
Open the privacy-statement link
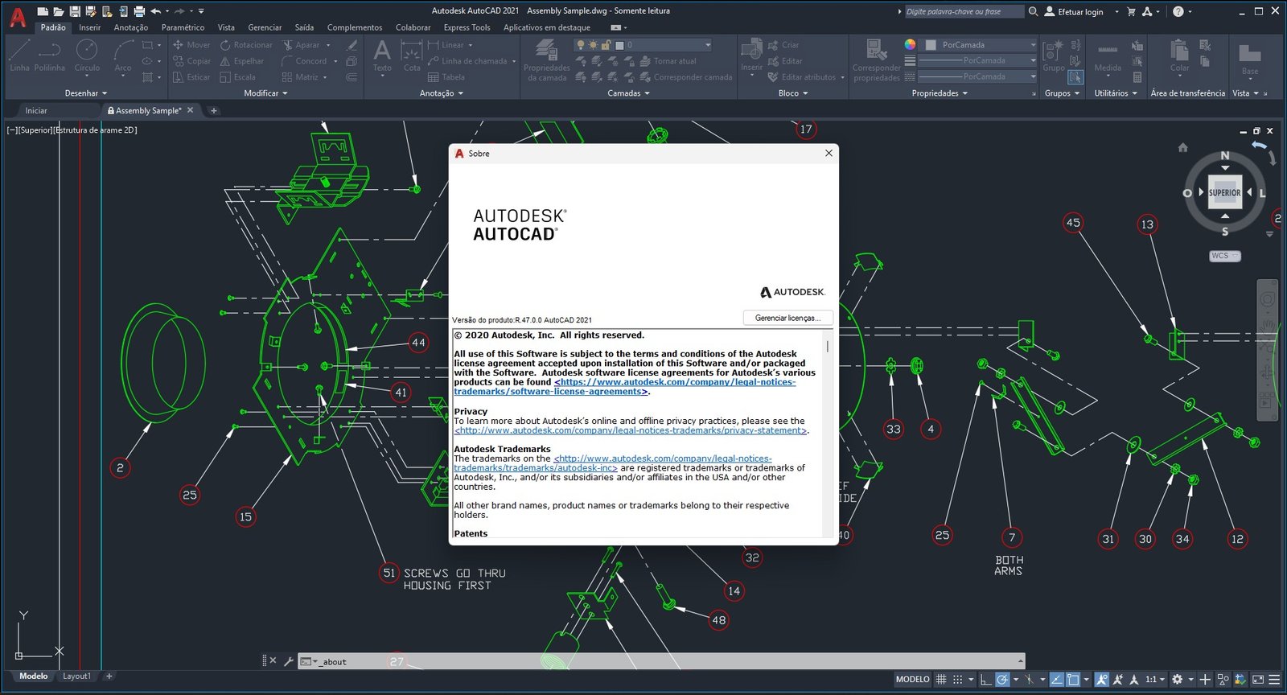click(x=631, y=430)
